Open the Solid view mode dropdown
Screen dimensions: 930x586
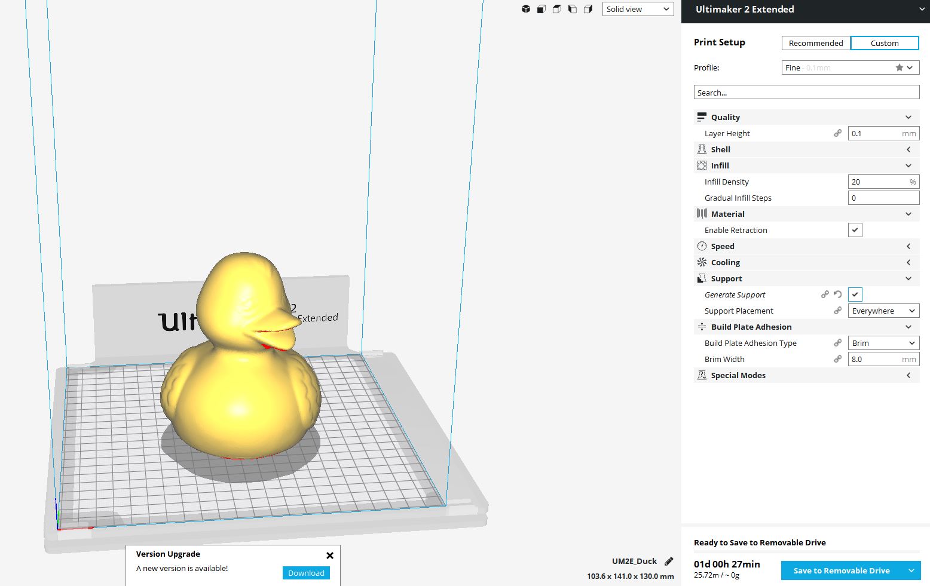[x=638, y=9]
